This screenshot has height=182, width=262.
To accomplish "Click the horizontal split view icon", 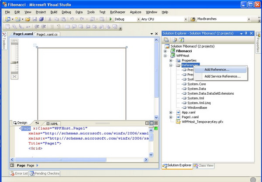I will 152,123.
